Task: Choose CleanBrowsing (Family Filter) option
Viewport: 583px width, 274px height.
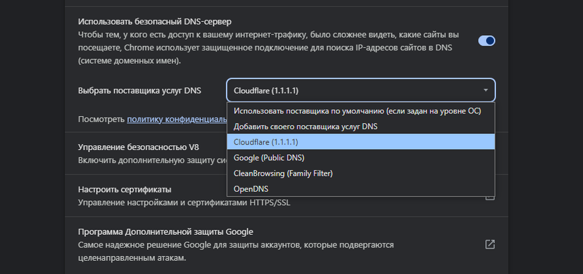Action: [283, 173]
